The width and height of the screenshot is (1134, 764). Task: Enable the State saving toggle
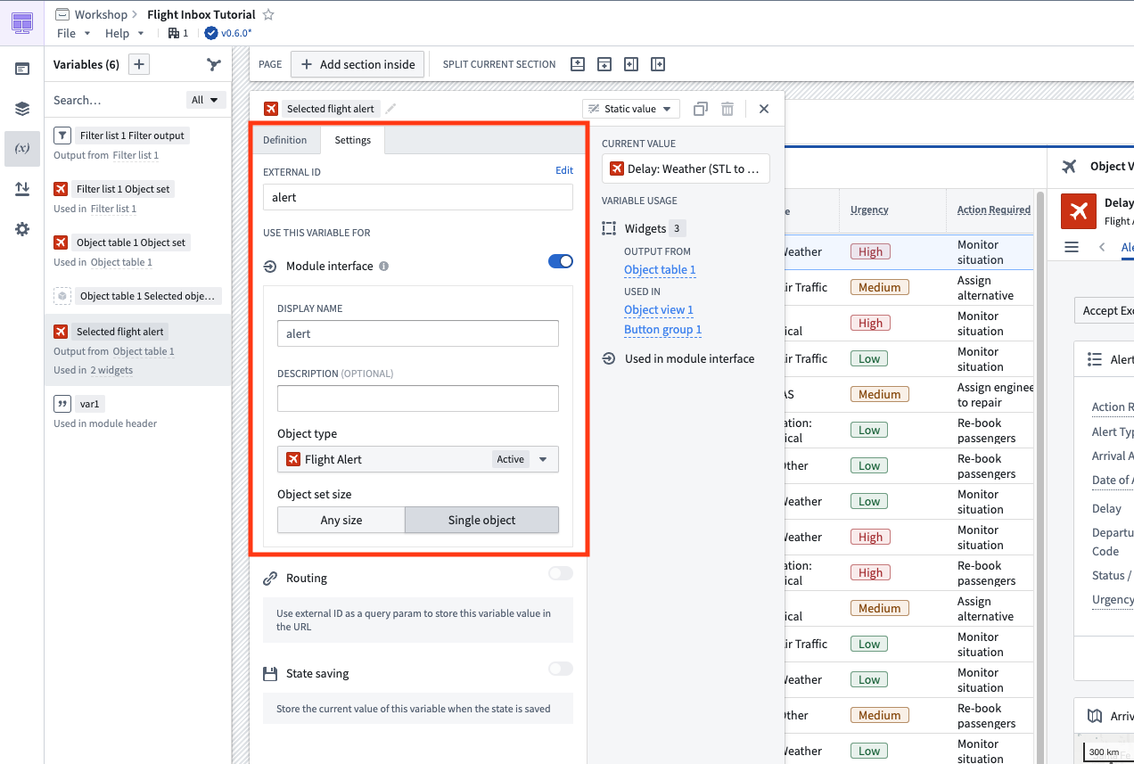pos(561,669)
